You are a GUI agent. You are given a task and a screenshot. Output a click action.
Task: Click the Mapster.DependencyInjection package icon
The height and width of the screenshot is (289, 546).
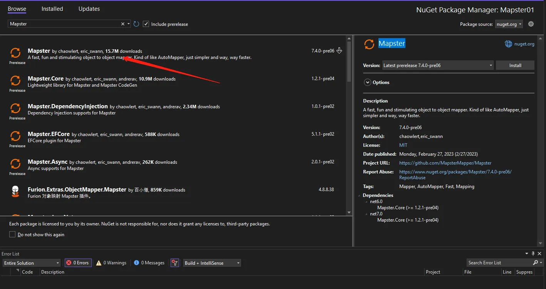point(15,108)
